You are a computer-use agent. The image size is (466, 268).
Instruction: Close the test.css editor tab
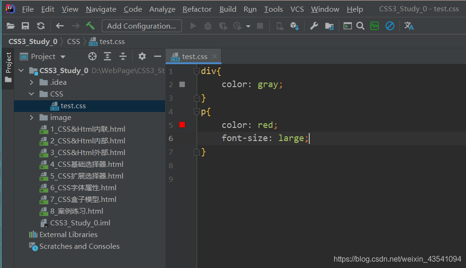(x=214, y=56)
